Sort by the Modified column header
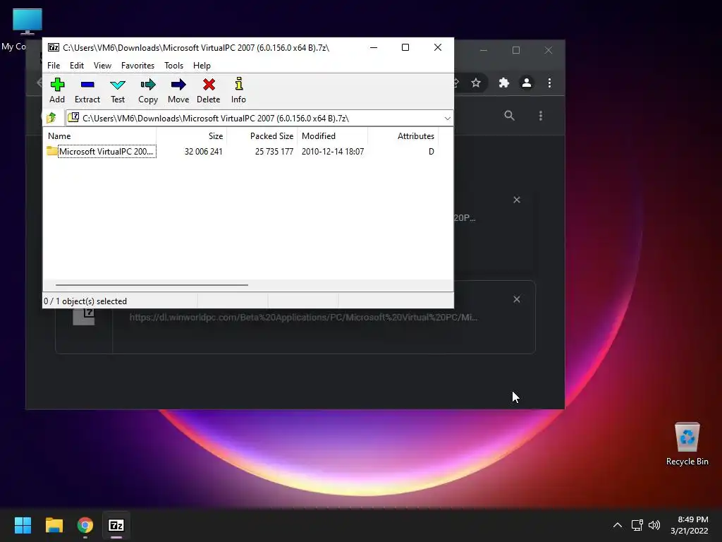The image size is (722, 542). tap(333, 136)
